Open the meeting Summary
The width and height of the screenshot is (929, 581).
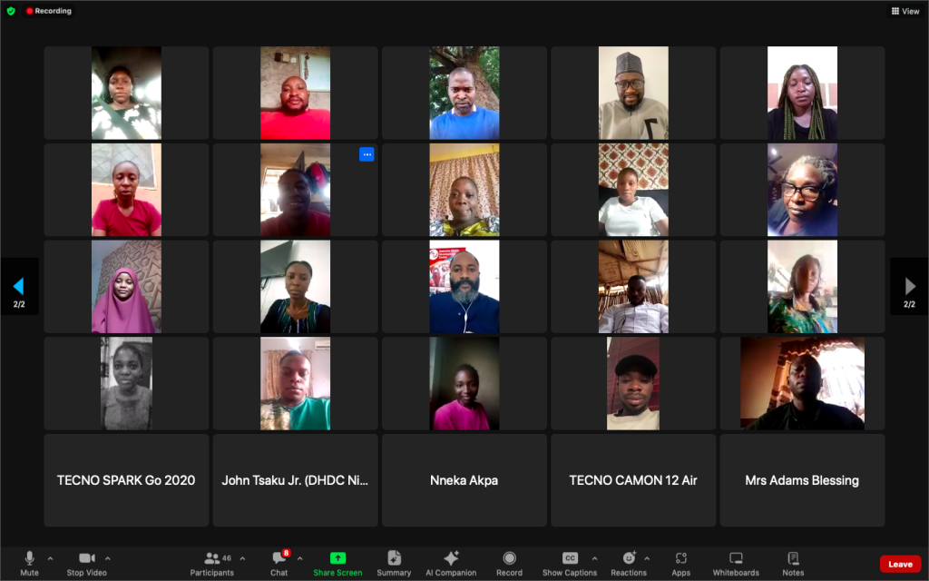coord(394,563)
